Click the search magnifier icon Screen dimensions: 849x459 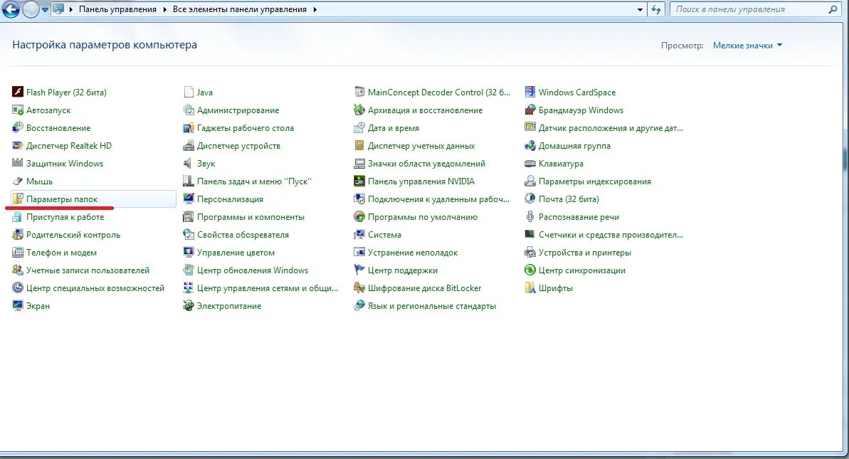tap(833, 9)
